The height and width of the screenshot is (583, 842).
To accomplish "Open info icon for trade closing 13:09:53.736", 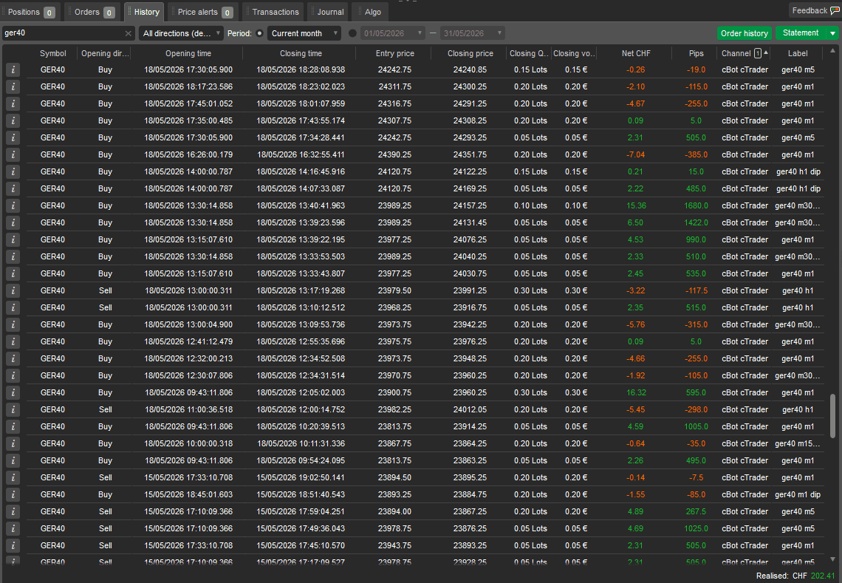I will point(13,324).
